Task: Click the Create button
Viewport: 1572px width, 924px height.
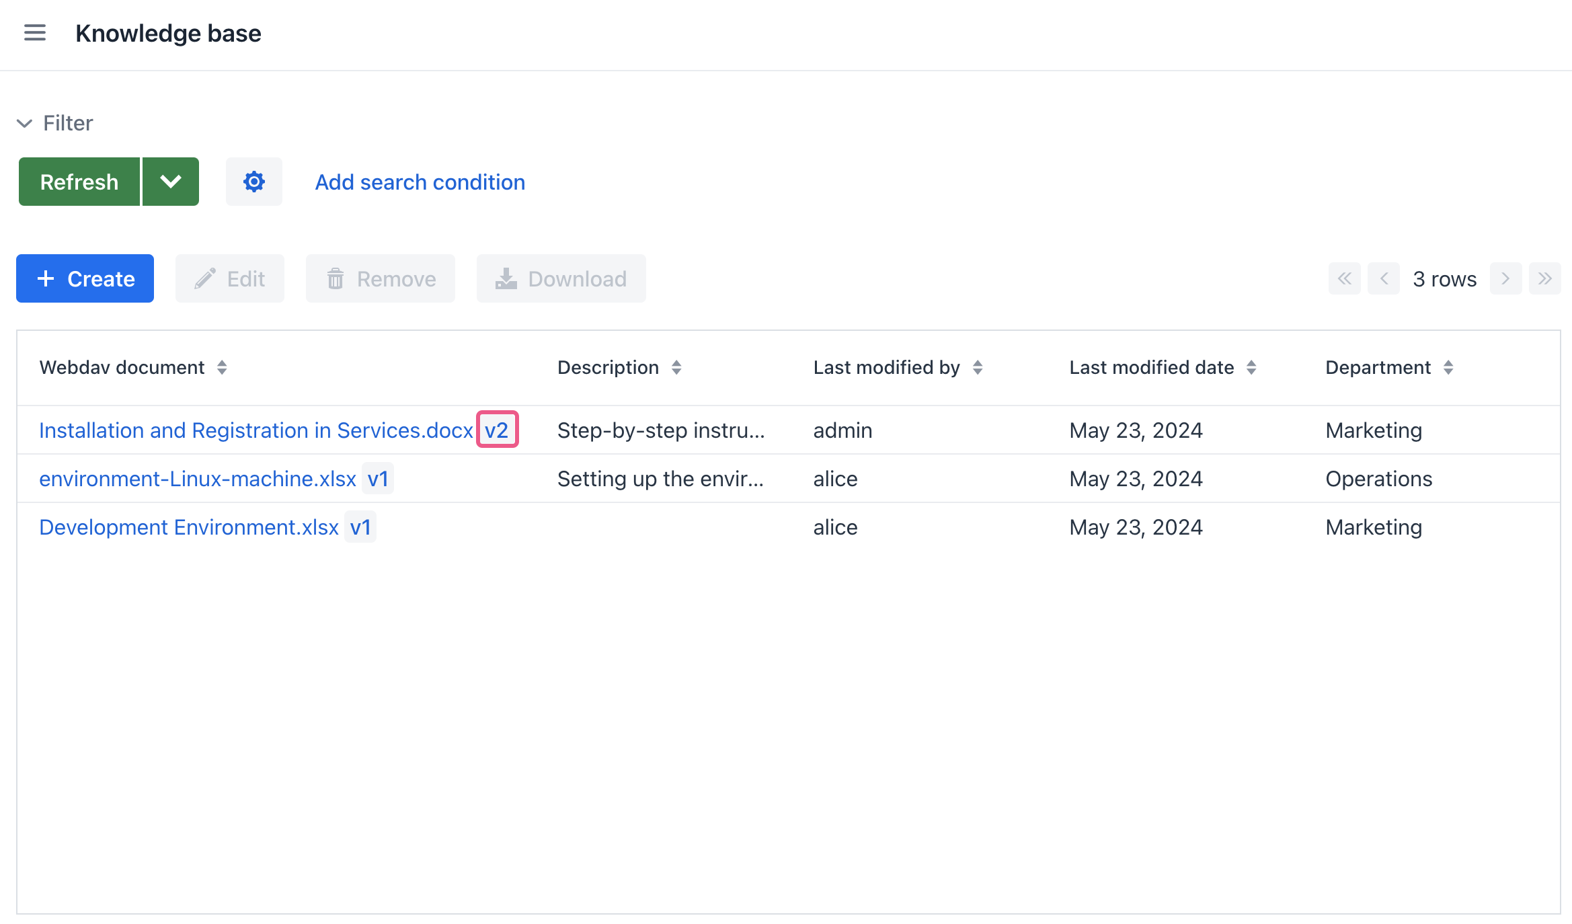Action: click(x=85, y=278)
